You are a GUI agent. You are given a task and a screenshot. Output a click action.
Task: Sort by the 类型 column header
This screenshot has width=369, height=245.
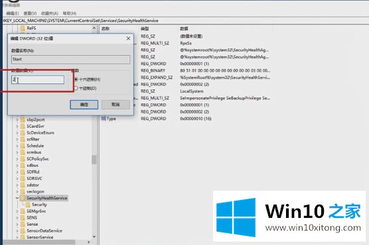145,28
